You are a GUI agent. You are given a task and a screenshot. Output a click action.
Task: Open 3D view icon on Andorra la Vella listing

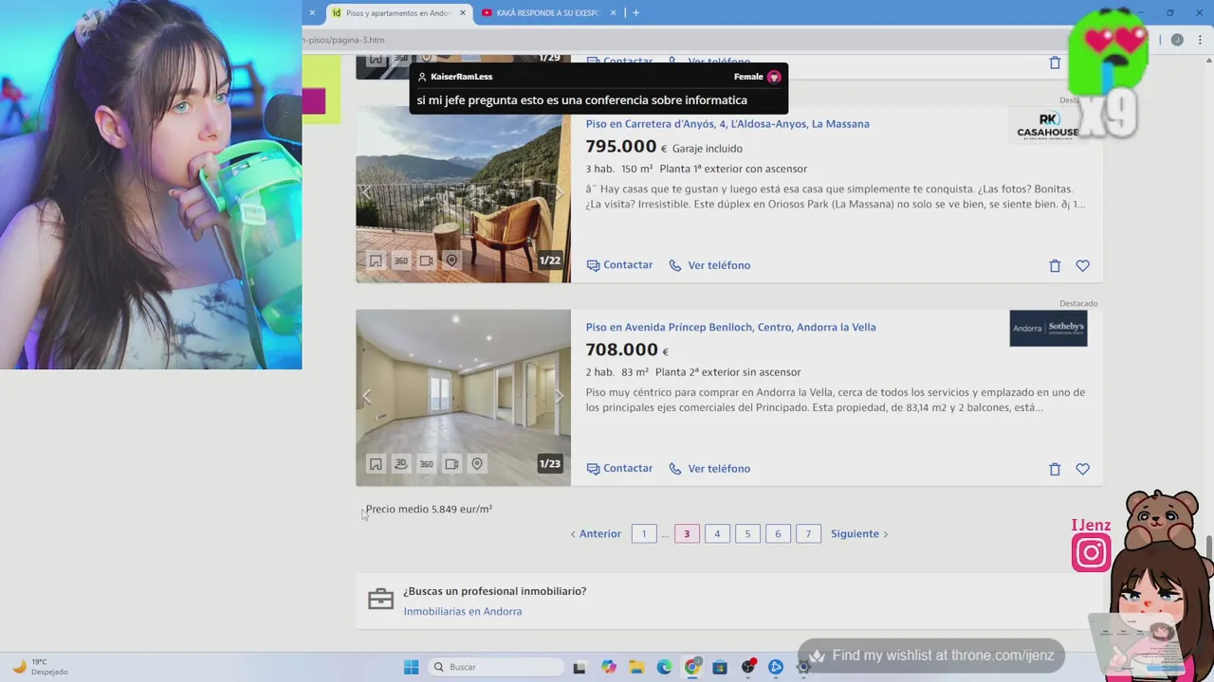tap(401, 464)
